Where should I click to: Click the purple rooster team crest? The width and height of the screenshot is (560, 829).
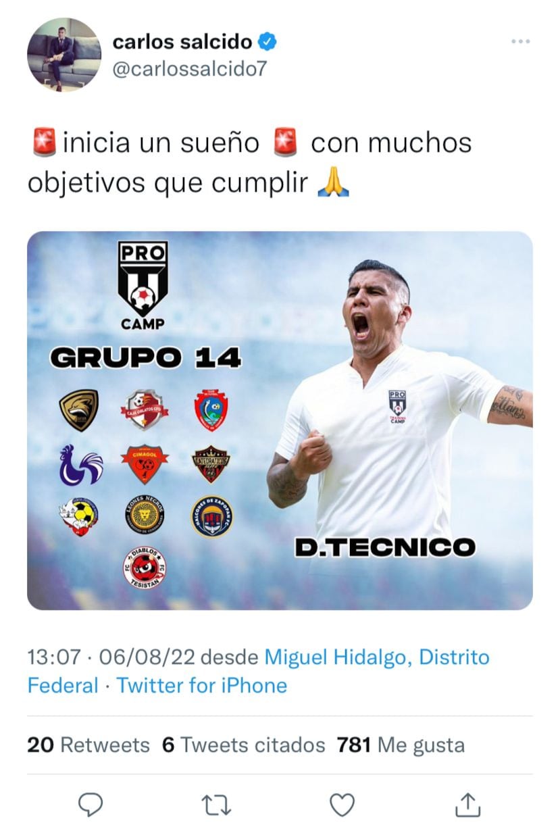tap(80, 465)
